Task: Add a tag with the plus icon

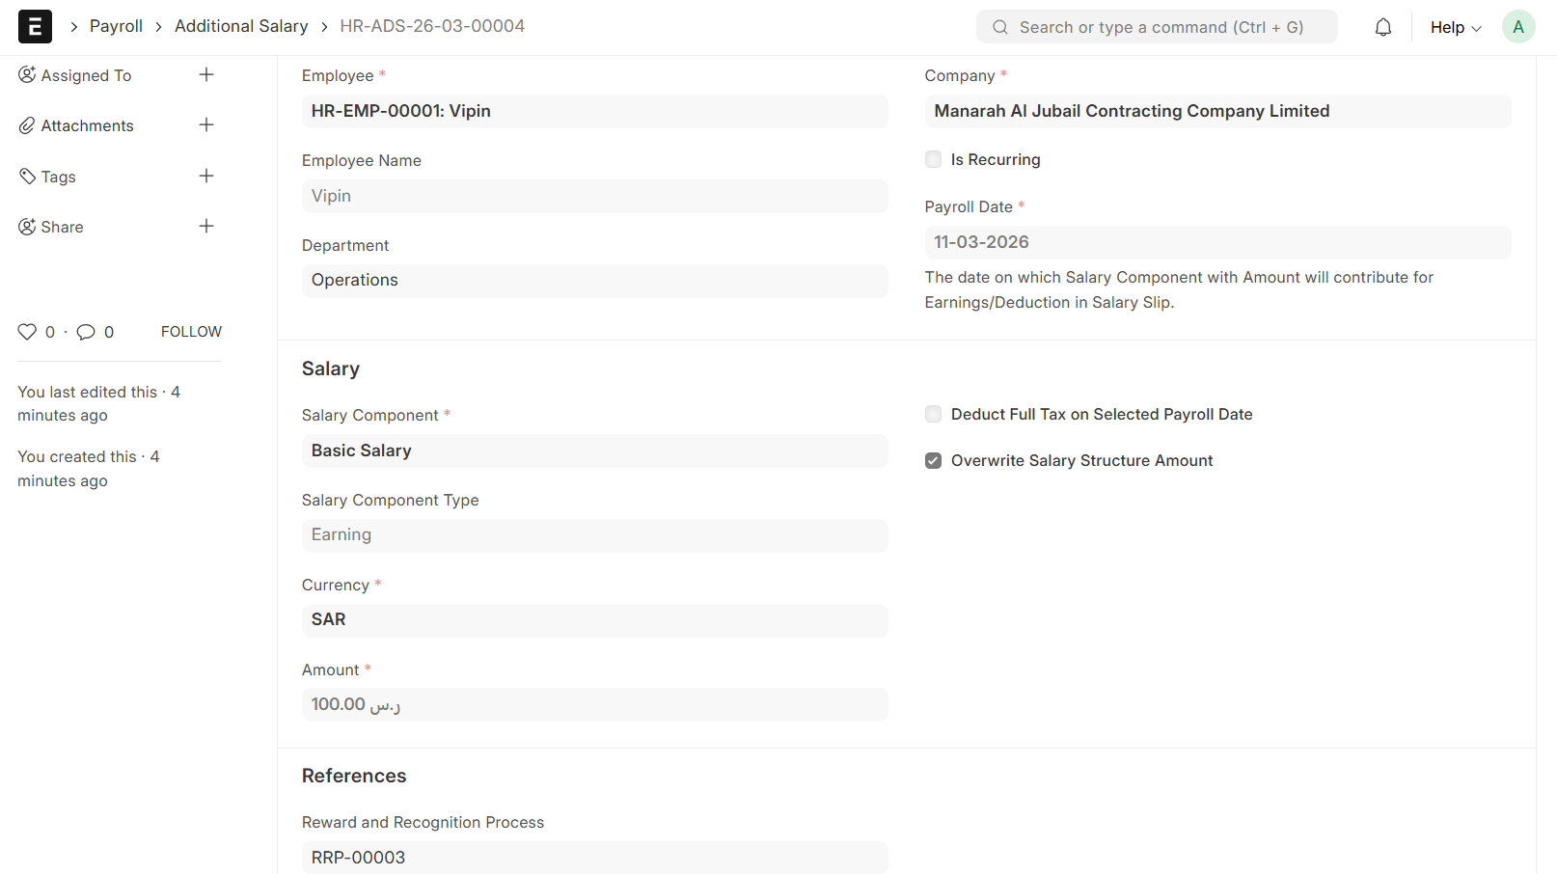Action: click(206, 177)
